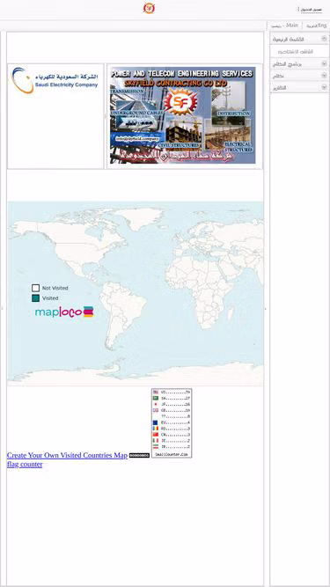Click the CN flag in the counter widget

156,435
